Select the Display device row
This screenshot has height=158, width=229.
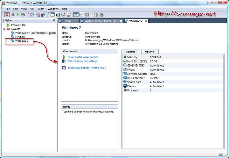coord(173,86)
